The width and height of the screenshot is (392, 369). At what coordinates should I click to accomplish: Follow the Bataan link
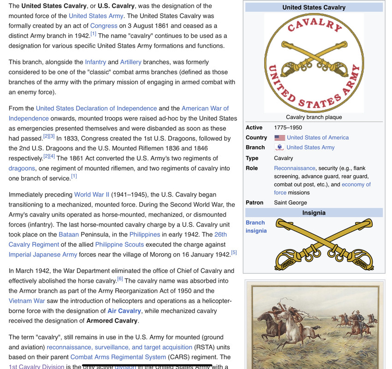[x=69, y=234]
